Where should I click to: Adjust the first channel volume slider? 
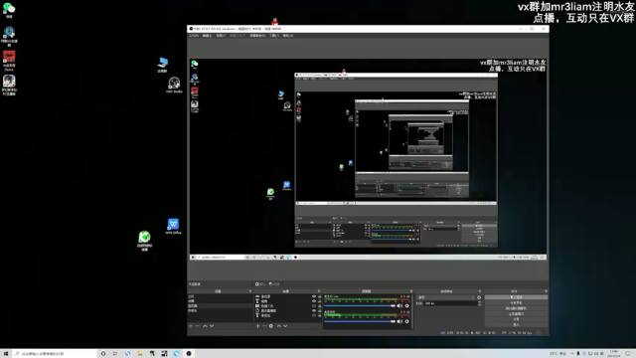(360, 306)
